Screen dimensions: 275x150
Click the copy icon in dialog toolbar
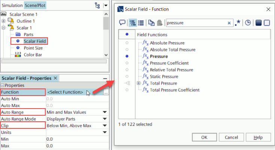pos(151,23)
